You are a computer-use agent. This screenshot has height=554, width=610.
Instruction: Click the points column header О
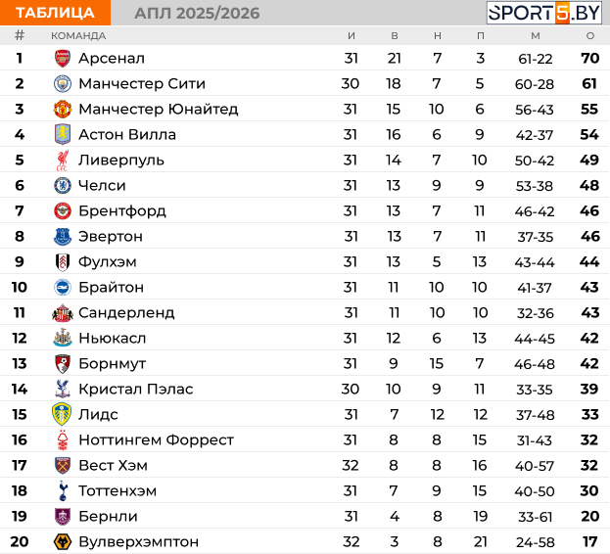pos(589,35)
